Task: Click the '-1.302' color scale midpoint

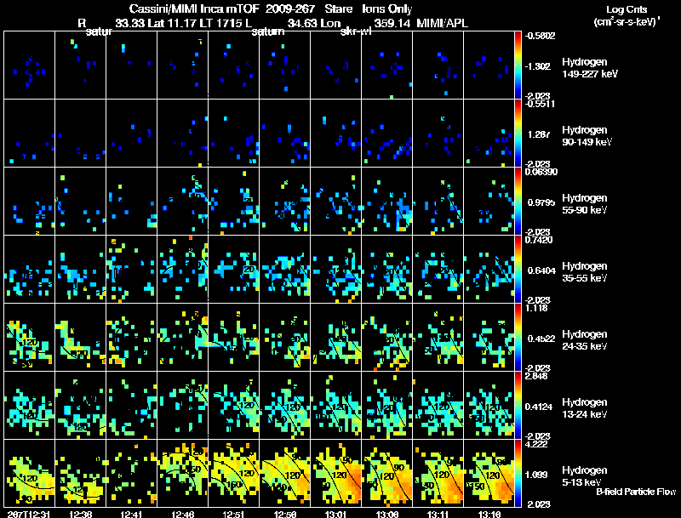Action: click(538, 66)
